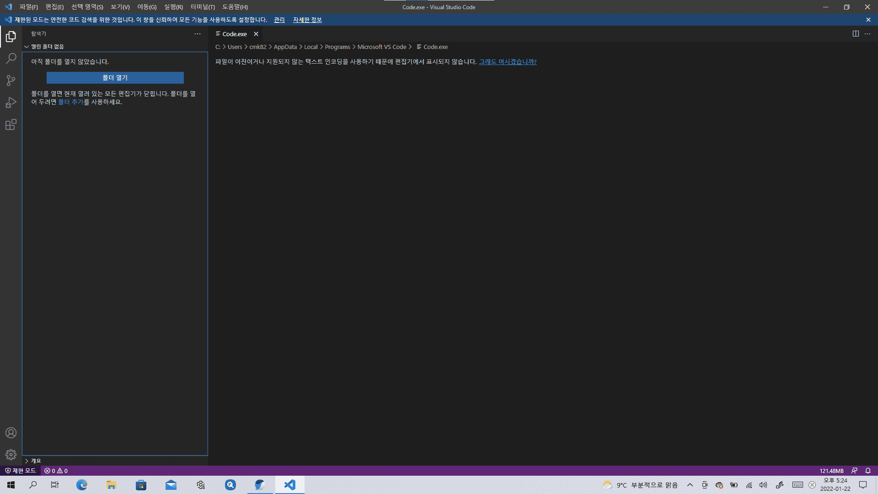Click the feedback icon in status bar
The width and height of the screenshot is (878, 494).
(854, 471)
